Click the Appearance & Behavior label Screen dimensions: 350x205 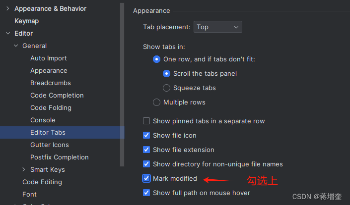tap(51, 9)
